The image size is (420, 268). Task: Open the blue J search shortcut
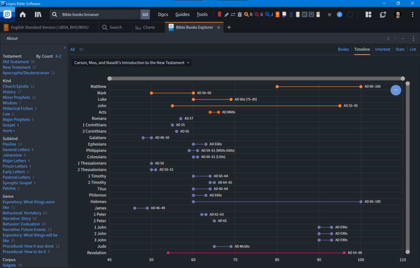pyautogui.click(x=269, y=14)
